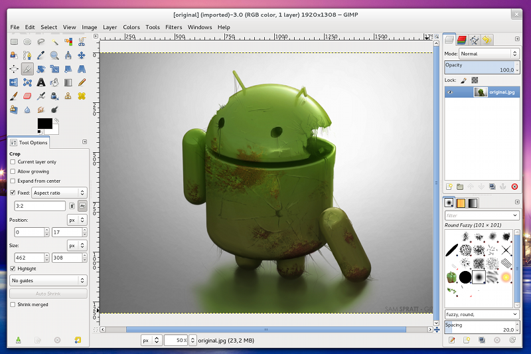Open the No guides dropdown

pyautogui.click(x=48, y=280)
